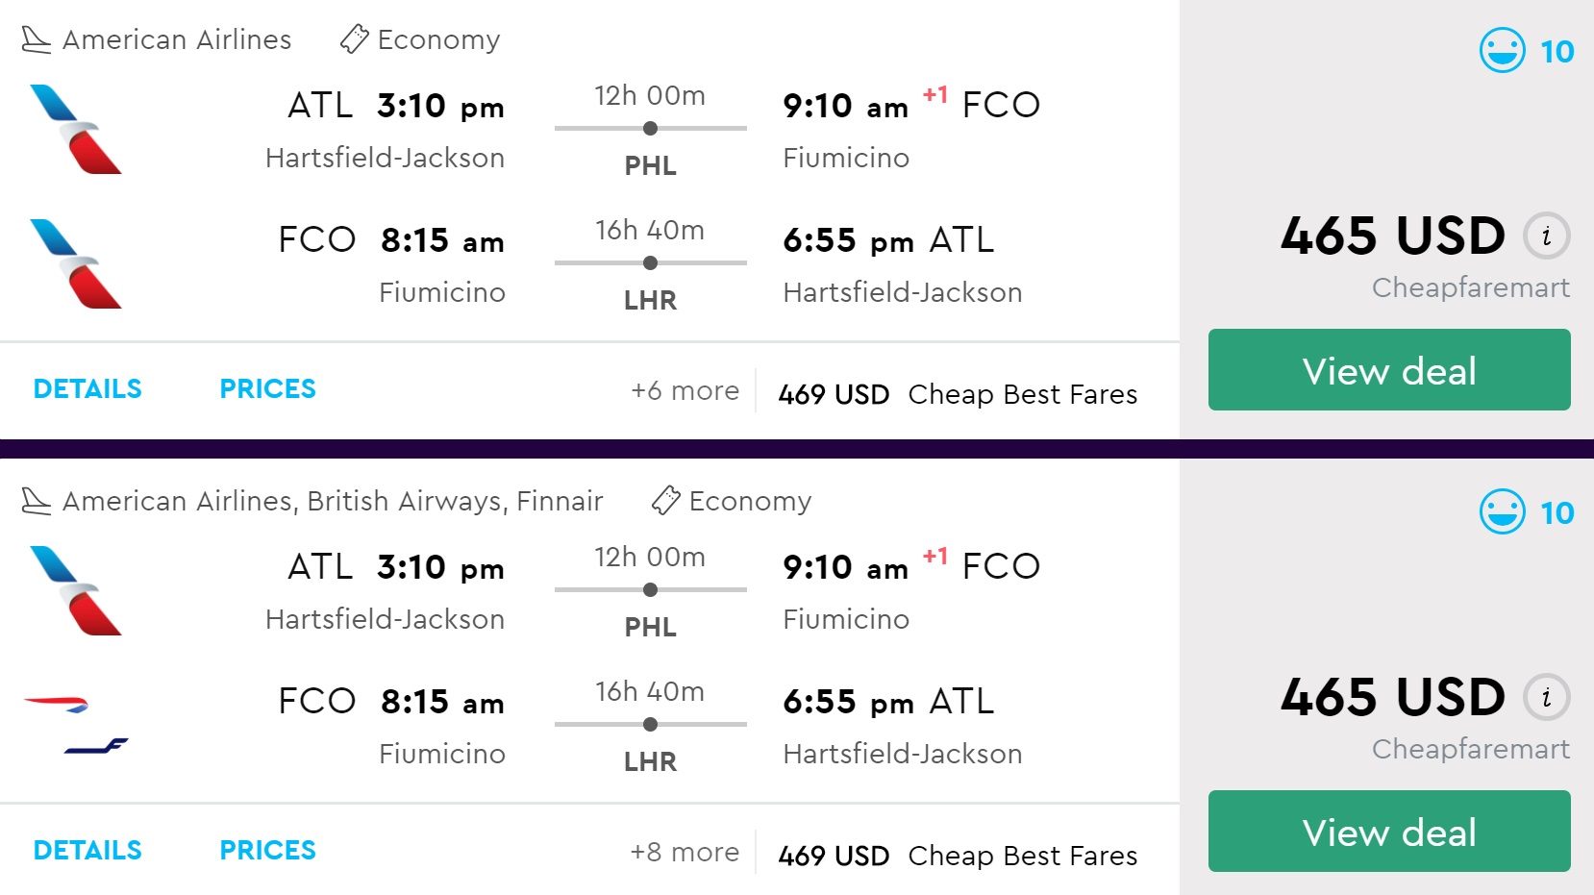Click the Cheapfaremart provider label
Screen dimensions: 1594x895
[1470, 286]
